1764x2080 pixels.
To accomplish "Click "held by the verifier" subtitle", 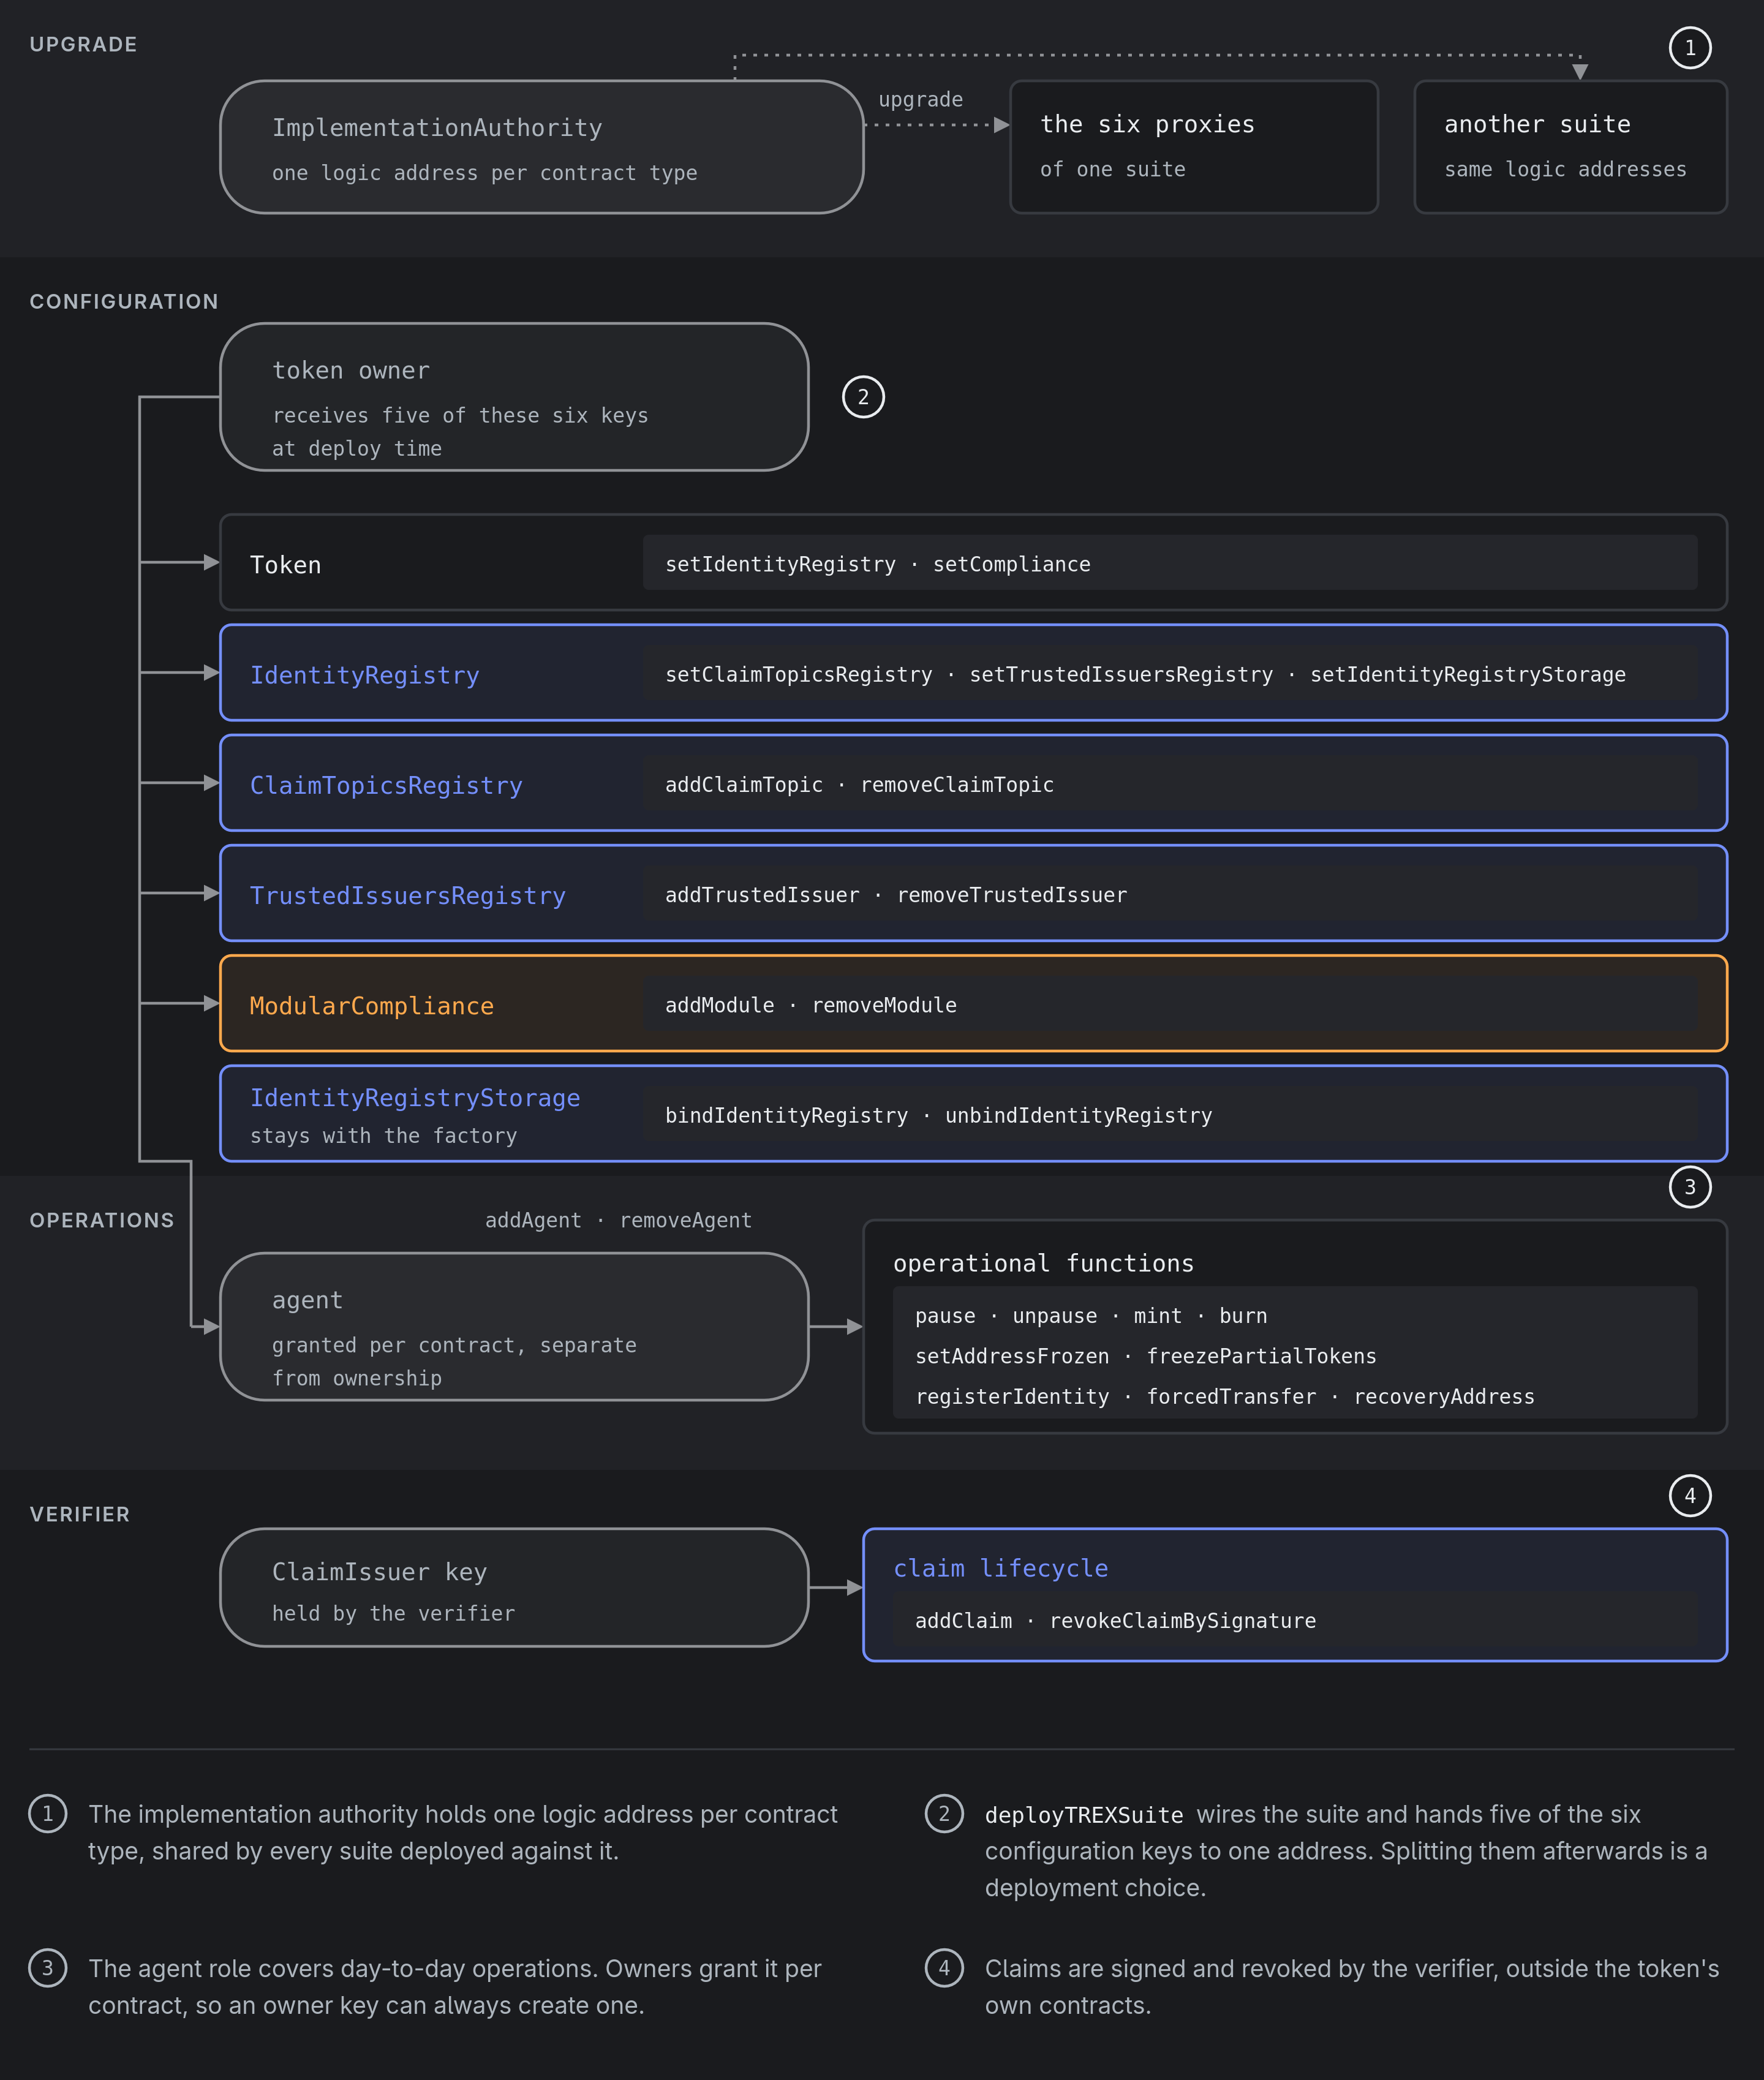I will 393,1613.
